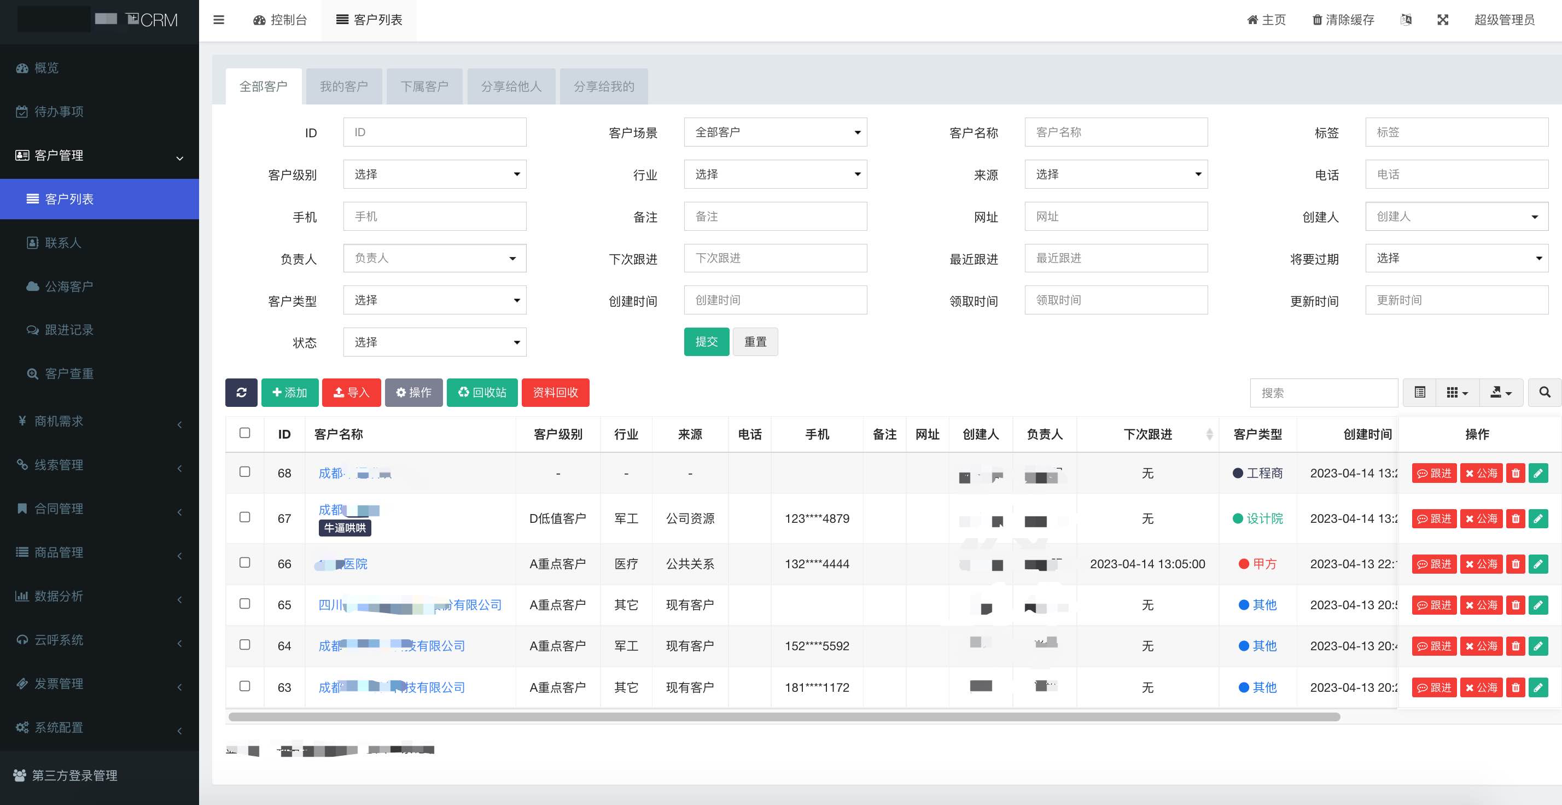1562x805 pixels.
Task: Click the 重置 reset button
Action: point(755,342)
